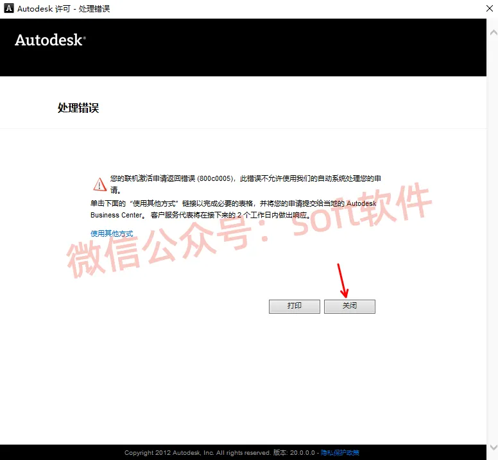Click the 关闭 button

349,307
